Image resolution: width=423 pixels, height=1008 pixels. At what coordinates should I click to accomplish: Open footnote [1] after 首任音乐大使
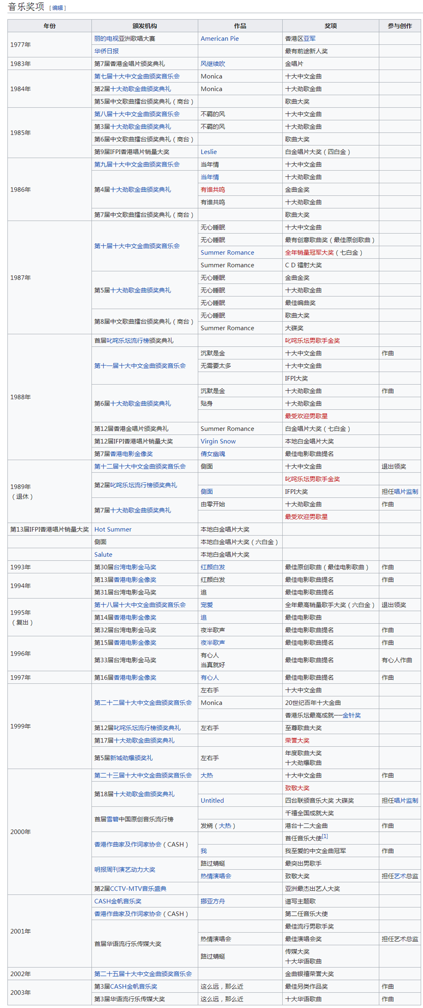coord(325,837)
